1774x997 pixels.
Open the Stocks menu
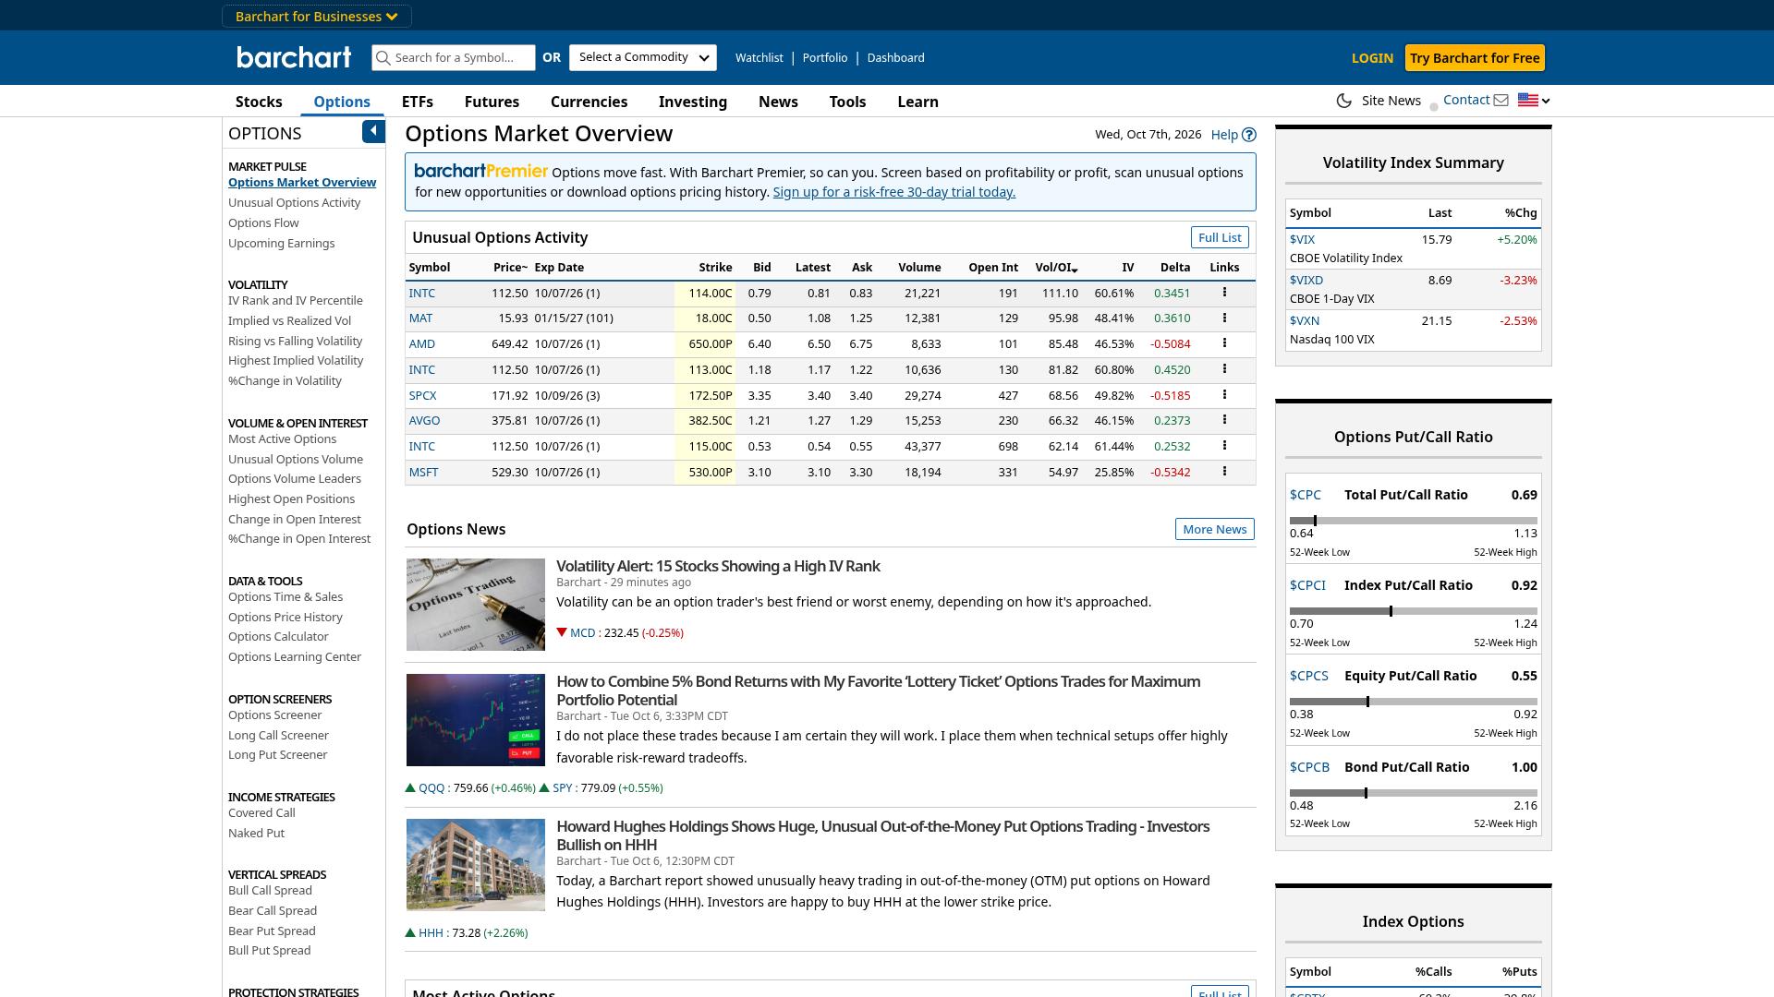coord(259,102)
